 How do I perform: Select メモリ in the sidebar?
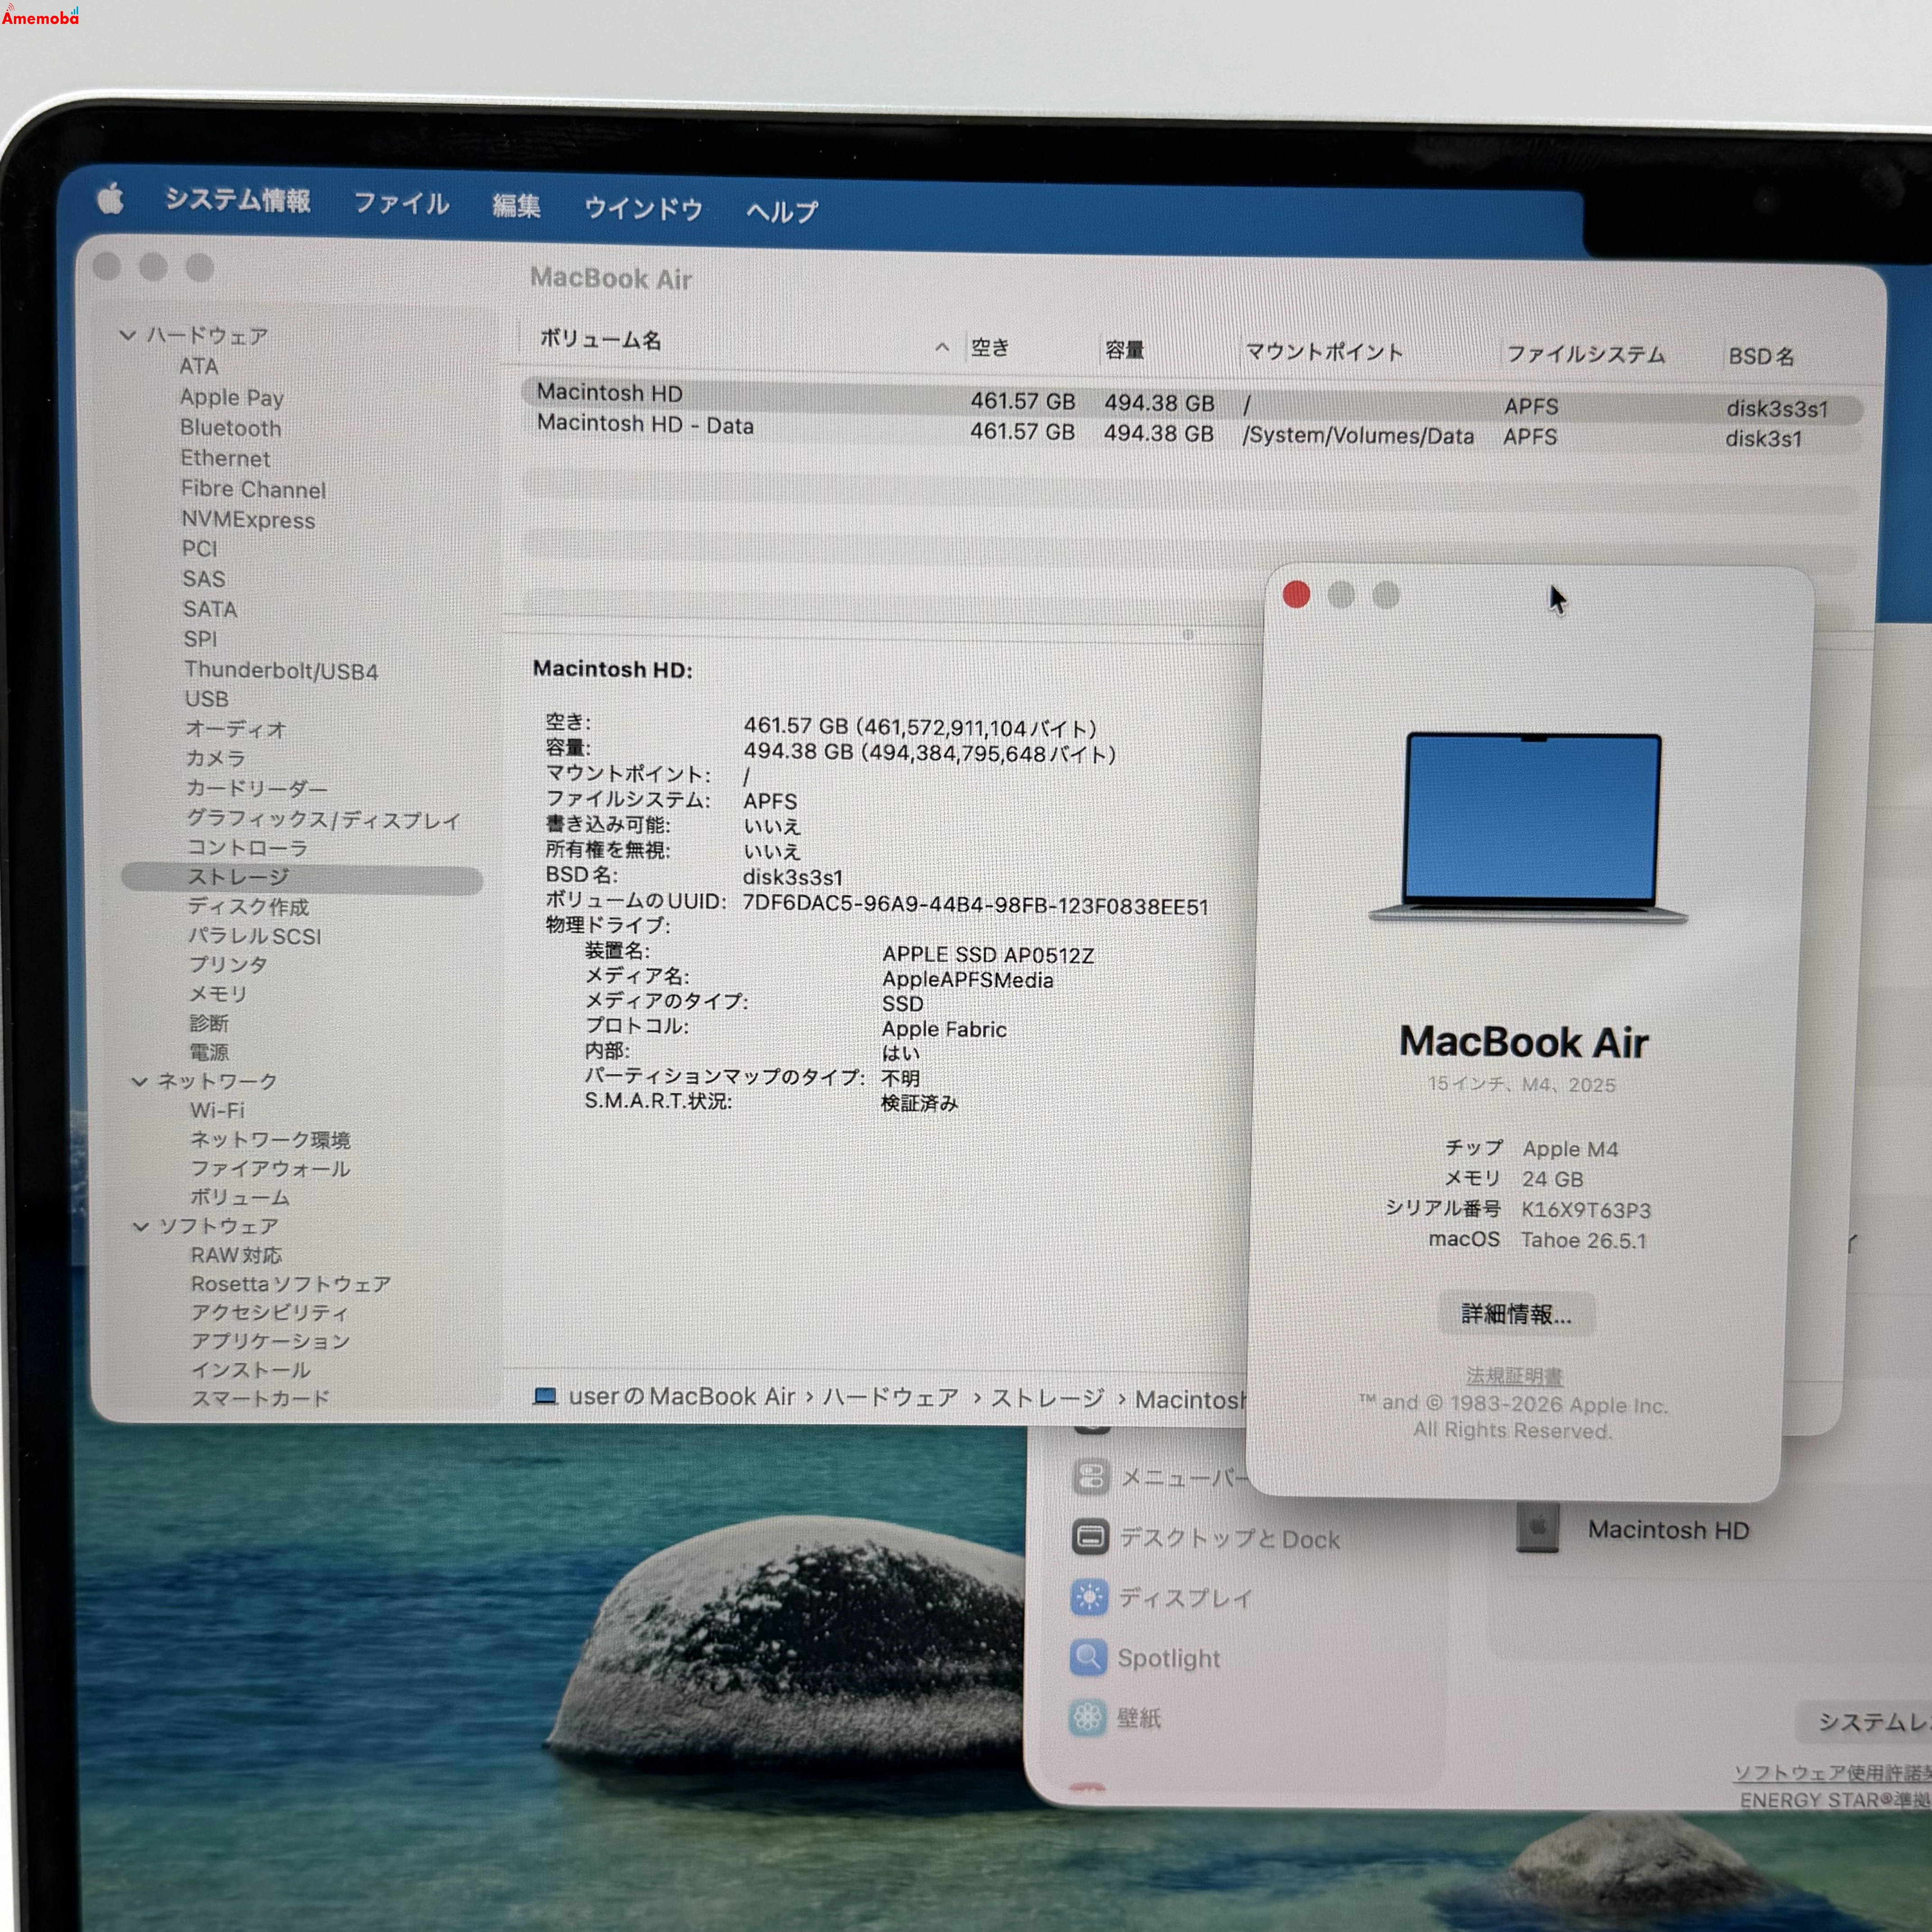(217, 994)
